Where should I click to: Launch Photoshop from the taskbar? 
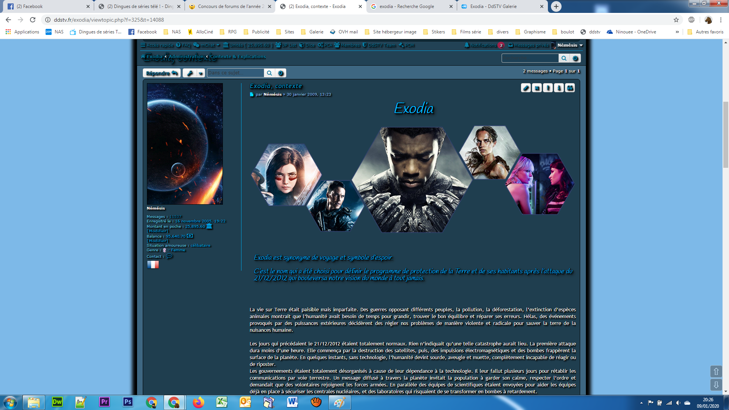pos(128,402)
